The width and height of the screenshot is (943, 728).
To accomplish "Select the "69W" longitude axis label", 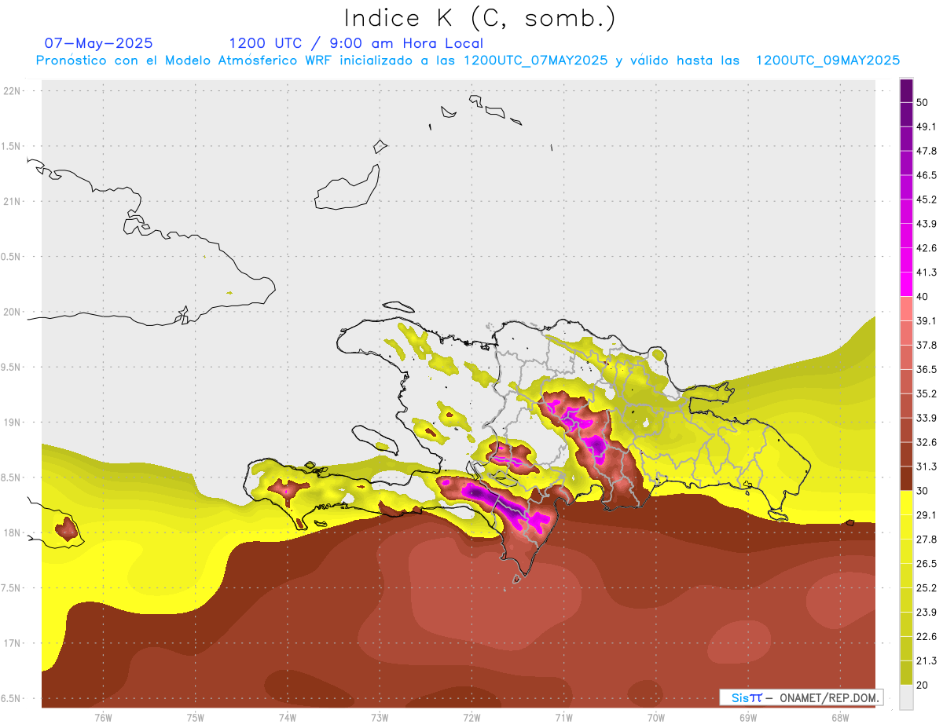I will pyautogui.click(x=748, y=717).
